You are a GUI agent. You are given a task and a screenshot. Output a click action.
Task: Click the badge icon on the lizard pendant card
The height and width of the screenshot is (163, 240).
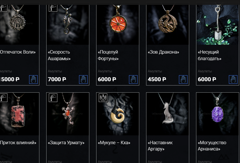pyautogui.click(x=53, y=7)
